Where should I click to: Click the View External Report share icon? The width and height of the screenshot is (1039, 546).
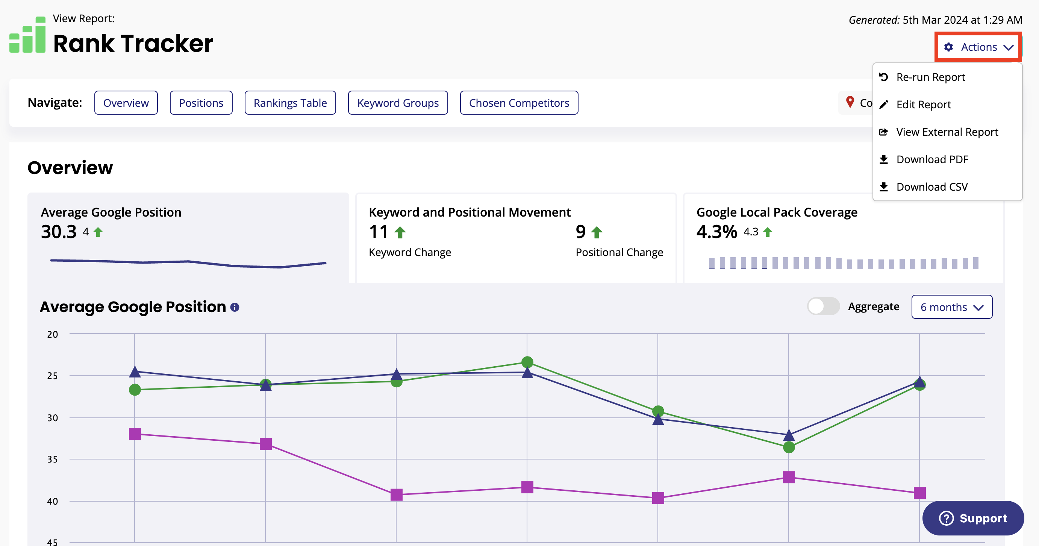(884, 132)
